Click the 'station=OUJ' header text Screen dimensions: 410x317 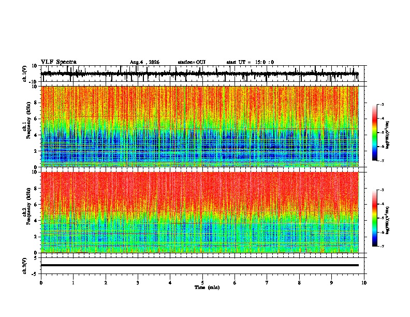click(192, 62)
